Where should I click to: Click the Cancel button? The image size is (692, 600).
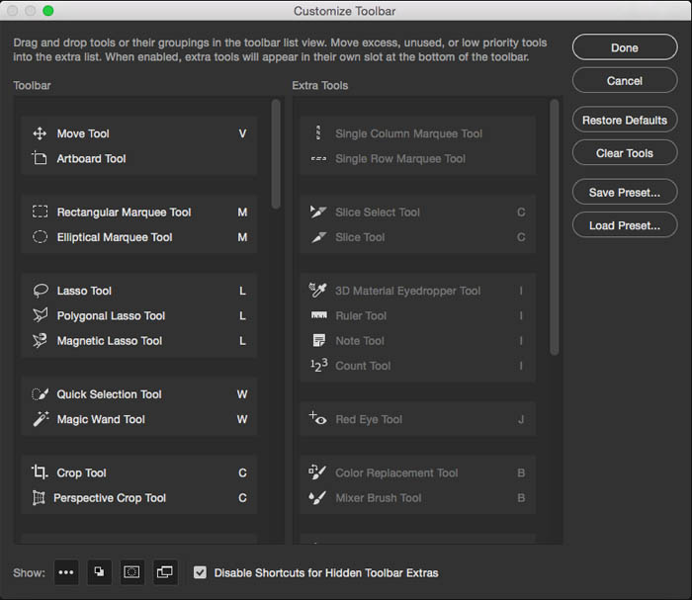pos(625,80)
